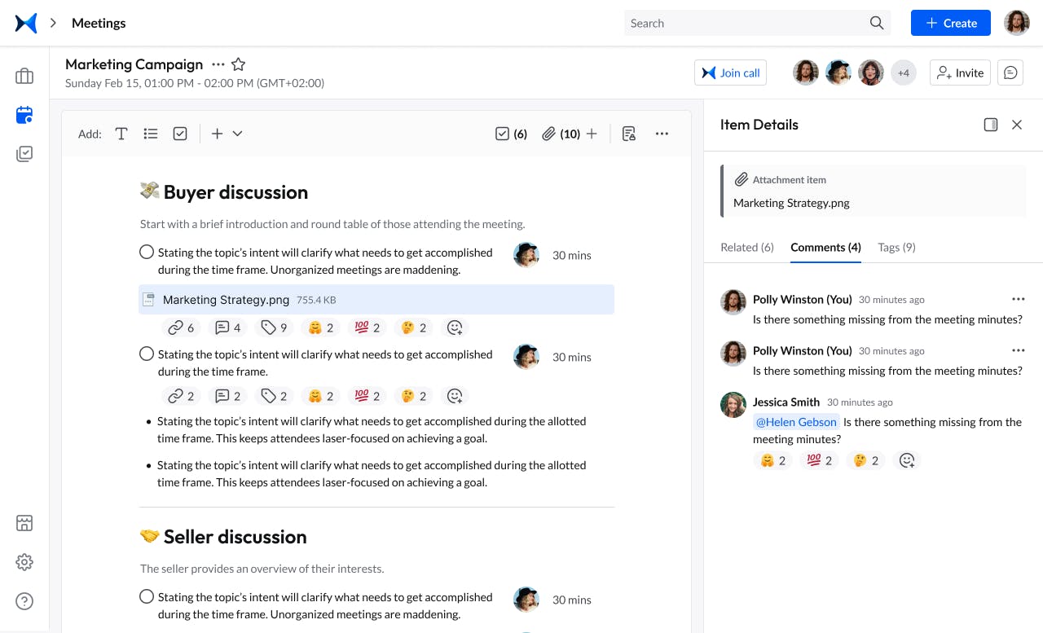The height and width of the screenshot is (633, 1043).
Task: Switch to the Tags tab
Action: 896,247
